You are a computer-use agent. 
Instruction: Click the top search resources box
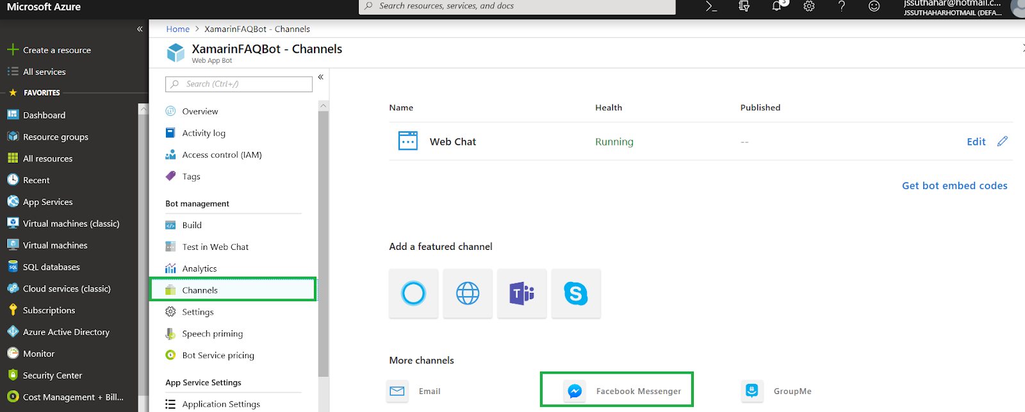pos(517,6)
